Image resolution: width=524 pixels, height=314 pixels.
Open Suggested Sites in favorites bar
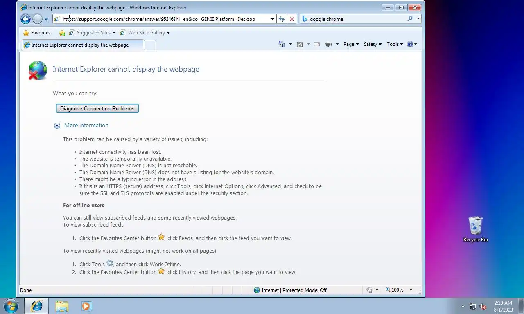click(x=92, y=33)
